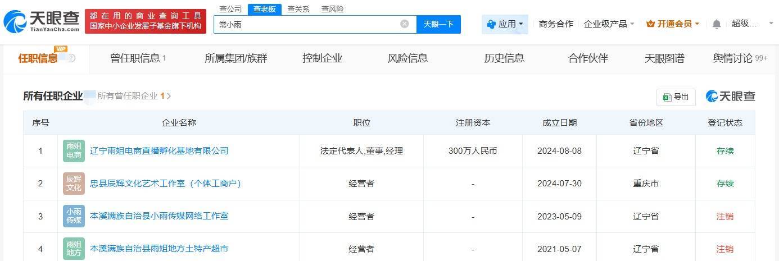Screen dimensions: 779x261
Task: Click the 登记状态 column header
Action: click(x=725, y=123)
